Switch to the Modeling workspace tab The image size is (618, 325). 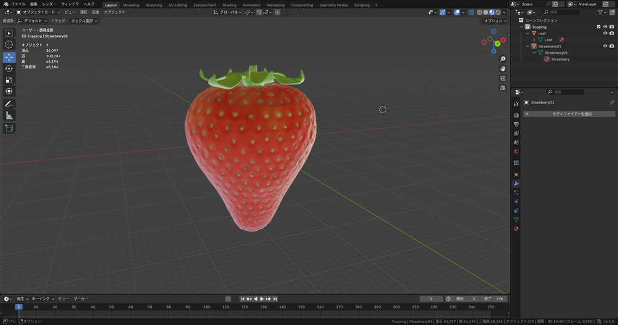tap(131, 5)
